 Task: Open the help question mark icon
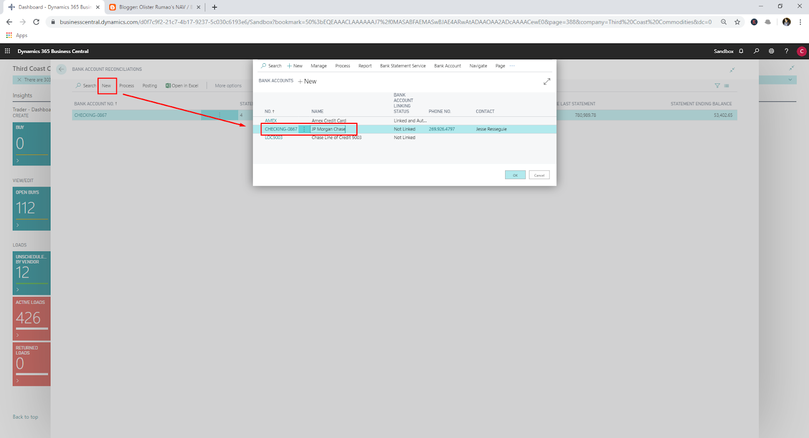tap(786, 51)
